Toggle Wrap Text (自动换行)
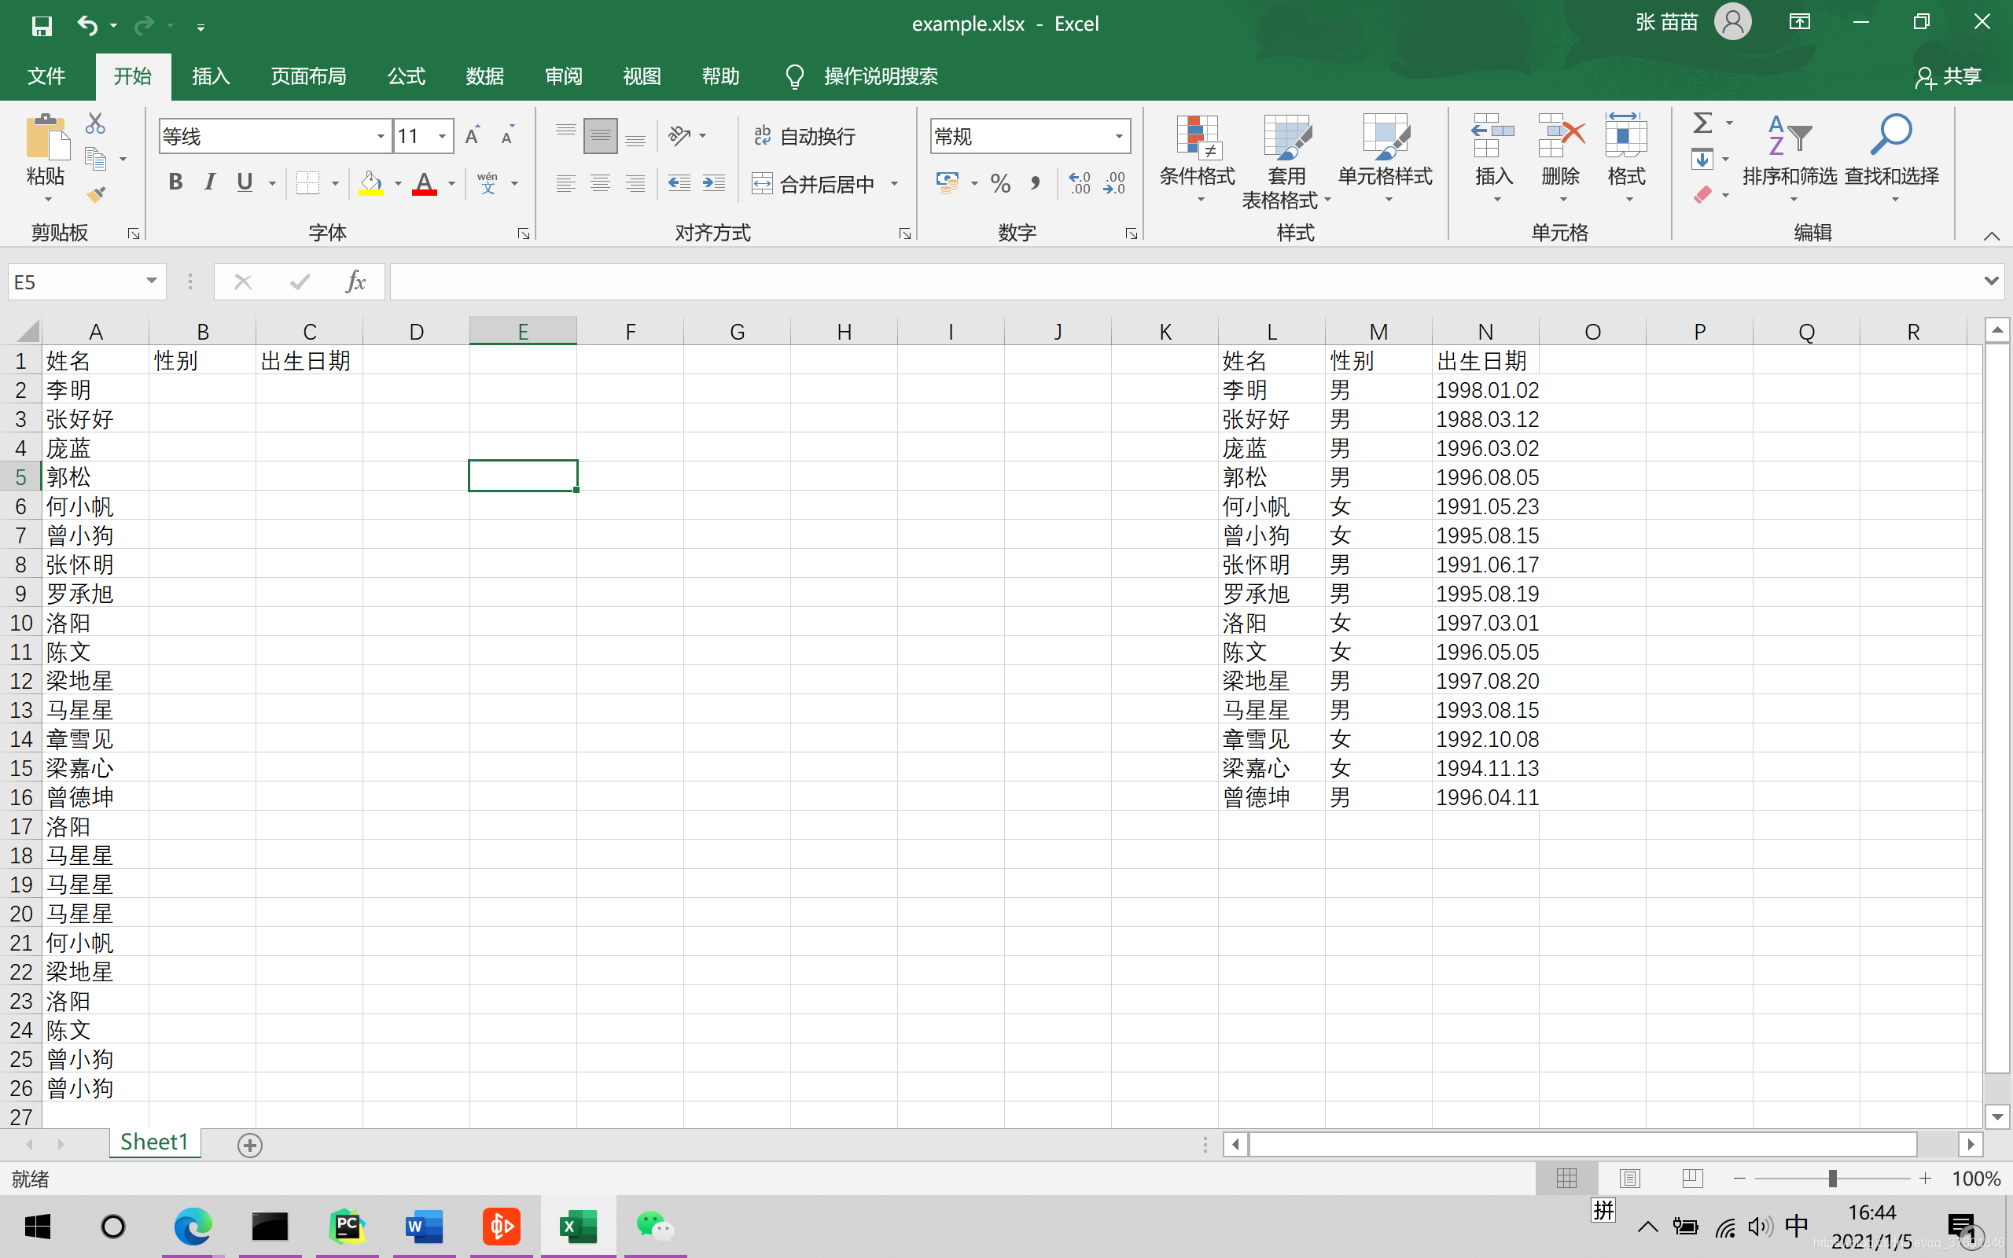Screen dimensions: 2013x1258 (x=804, y=135)
